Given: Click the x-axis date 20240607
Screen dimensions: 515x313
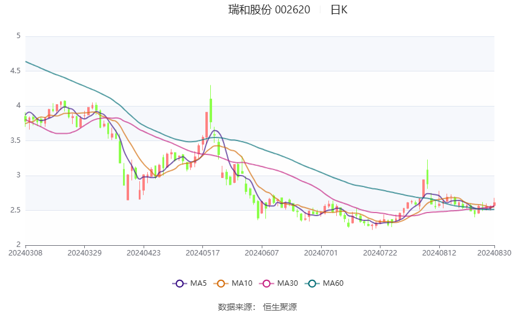Looking at the screenshot, I should pyautogui.click(x=262, y=253).
